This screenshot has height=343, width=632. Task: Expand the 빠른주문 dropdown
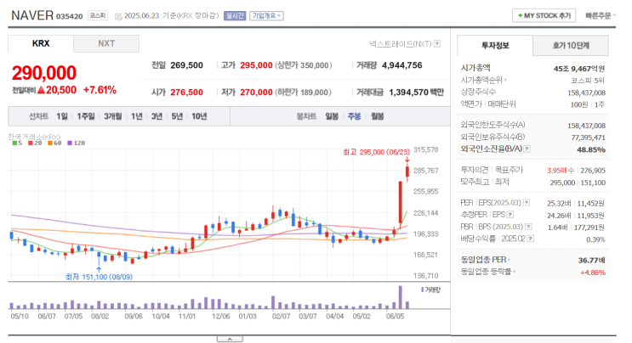coord(601,15)
